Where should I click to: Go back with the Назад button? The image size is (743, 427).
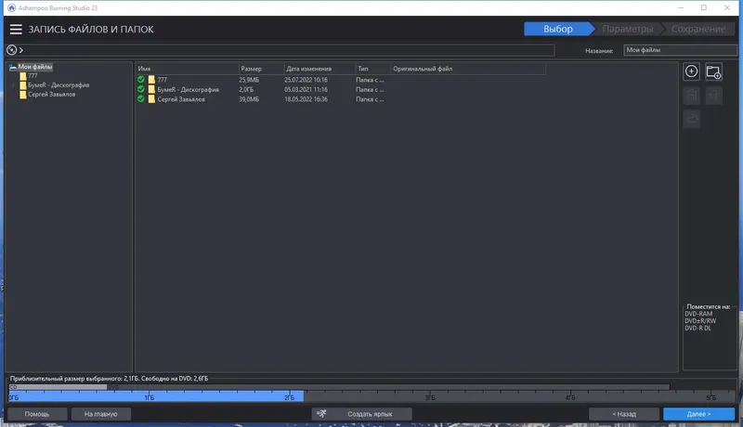click(x=624, y=414)
